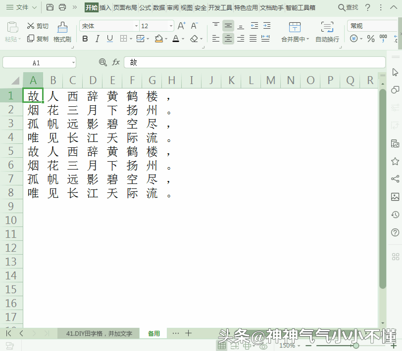Click the font color A icon
Viewport: 402px width, 351px height.
176,39
